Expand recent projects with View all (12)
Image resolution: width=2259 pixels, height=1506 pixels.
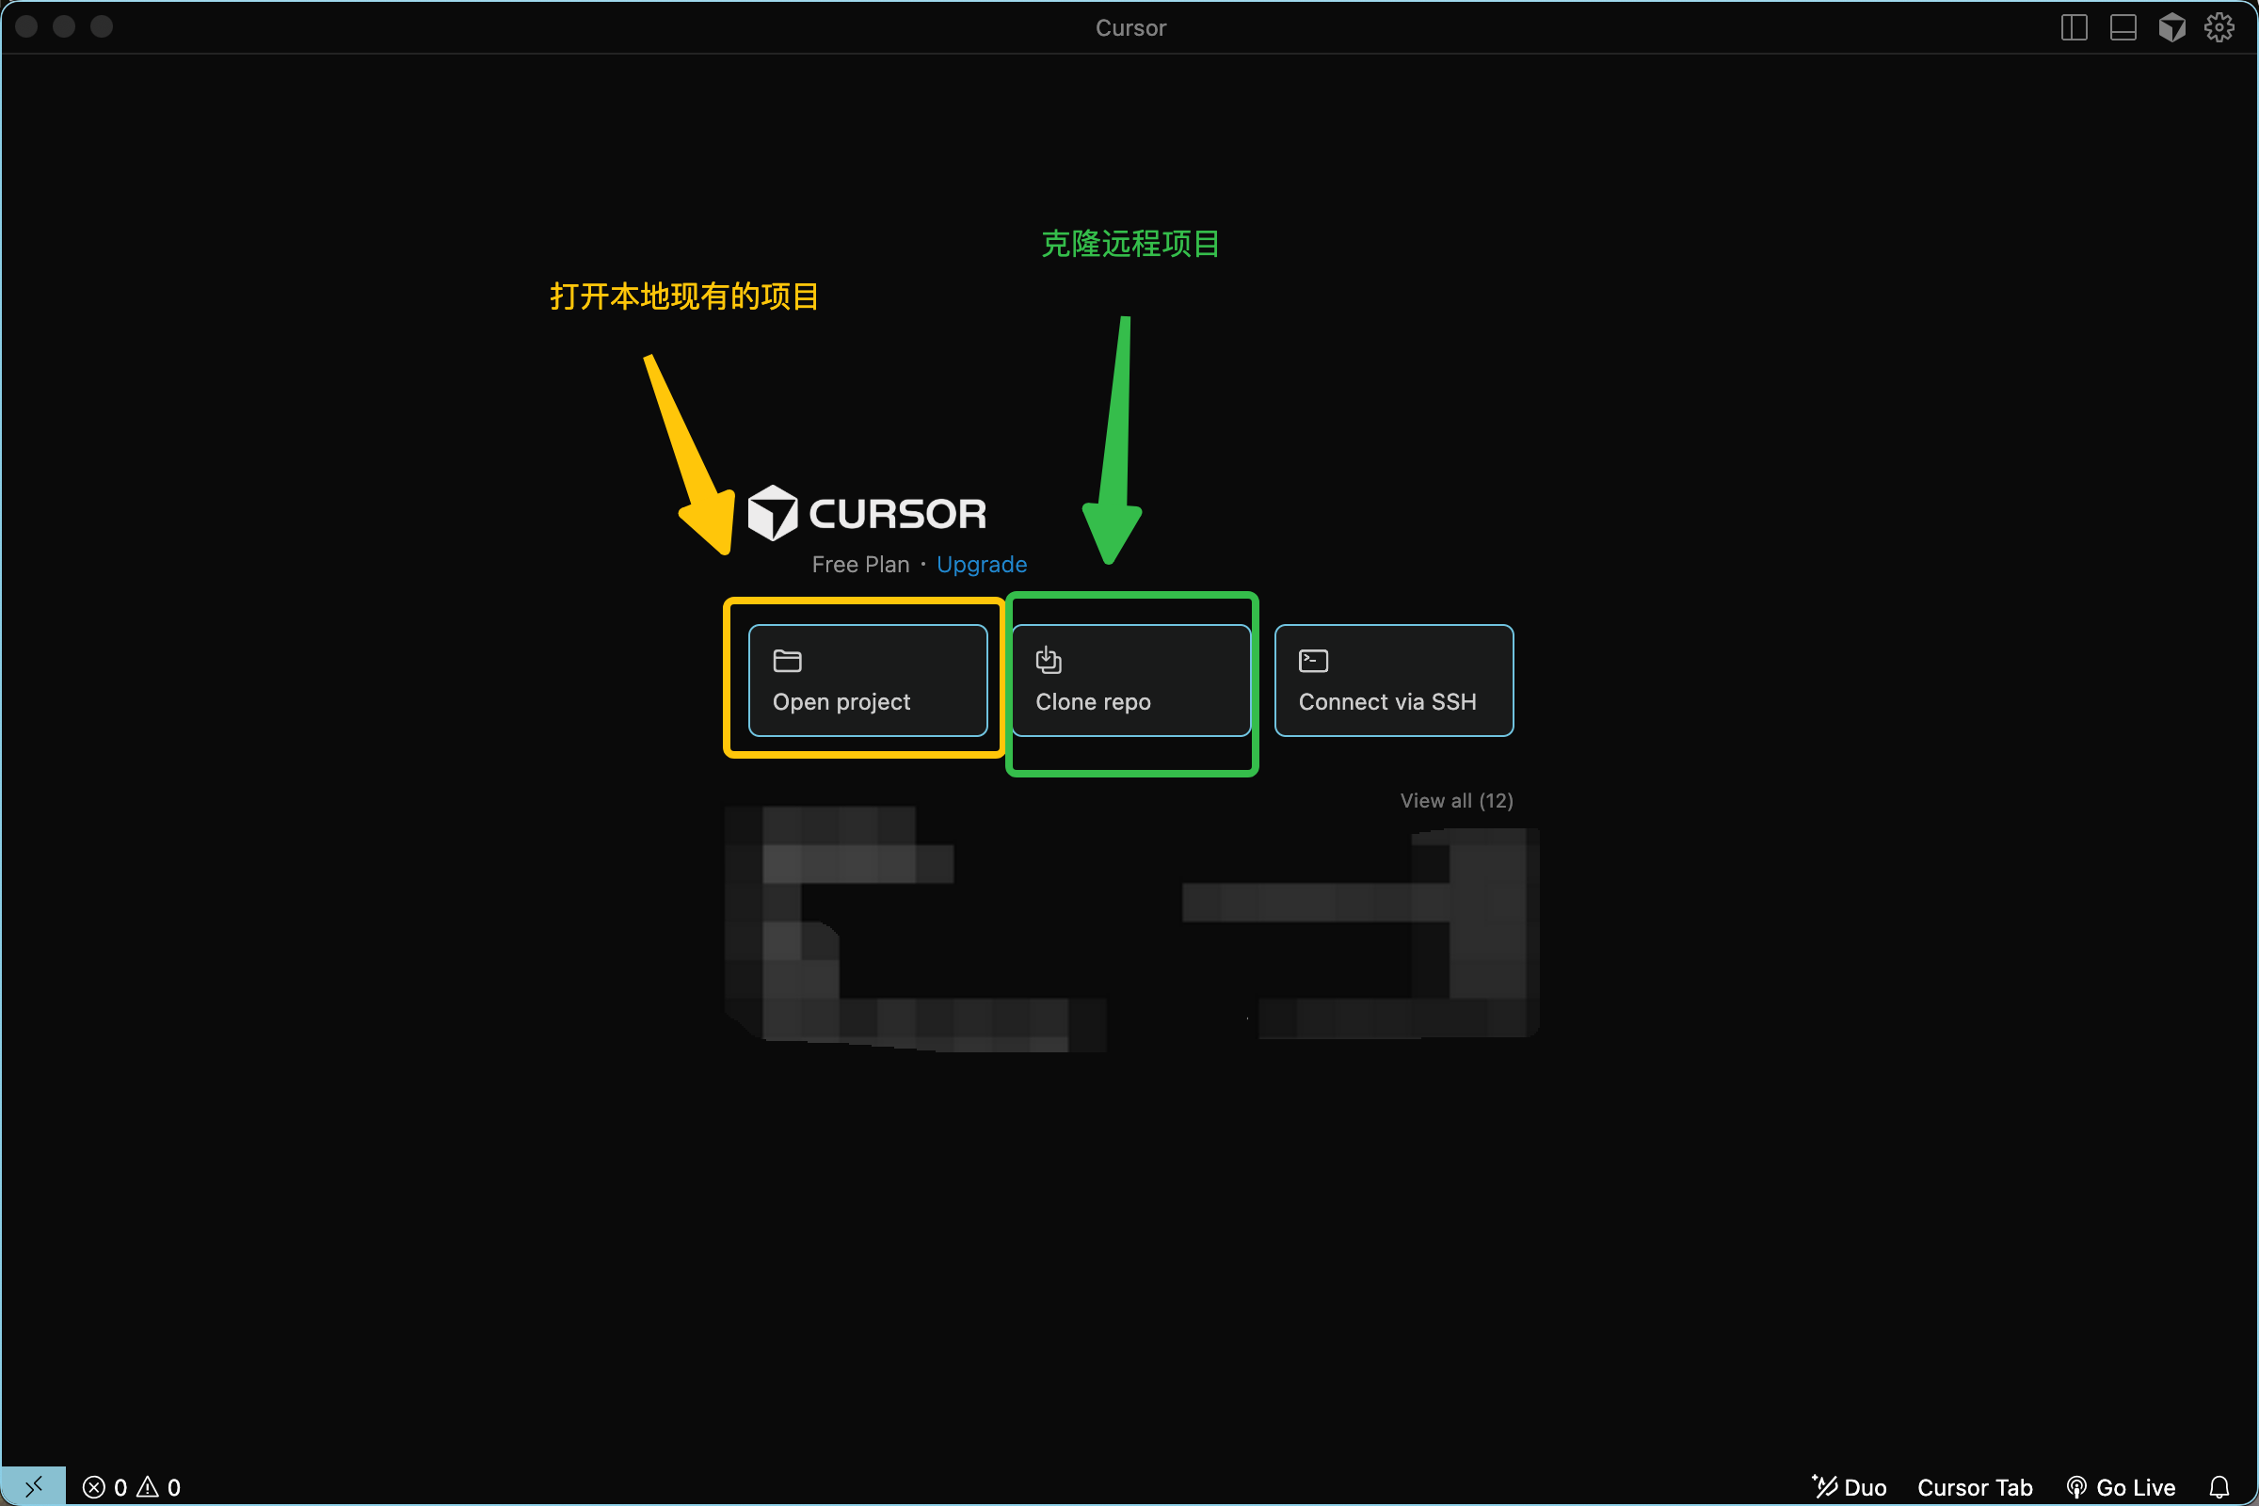pyautogui.click(x=1456, y=801)
